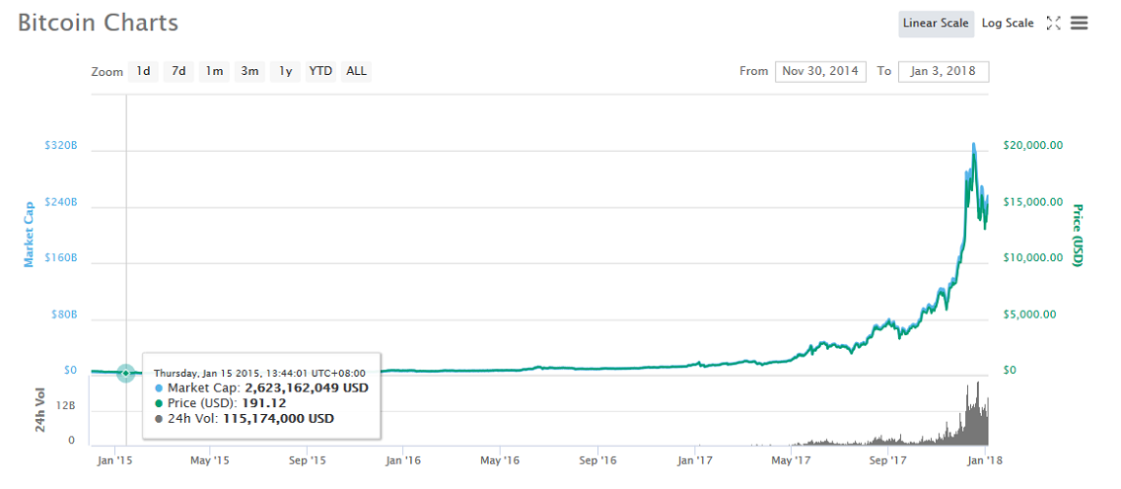Set zoom to 7d
The height and width of the screenshot is (489, 1121).
(x=178, y=72)
